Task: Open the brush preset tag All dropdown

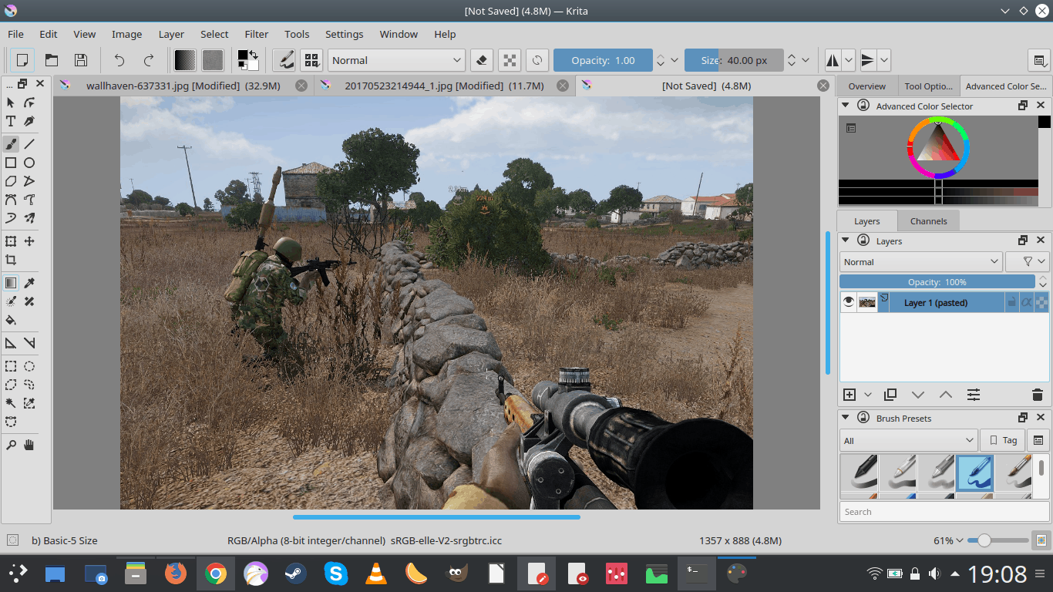Action: point(909,441)
